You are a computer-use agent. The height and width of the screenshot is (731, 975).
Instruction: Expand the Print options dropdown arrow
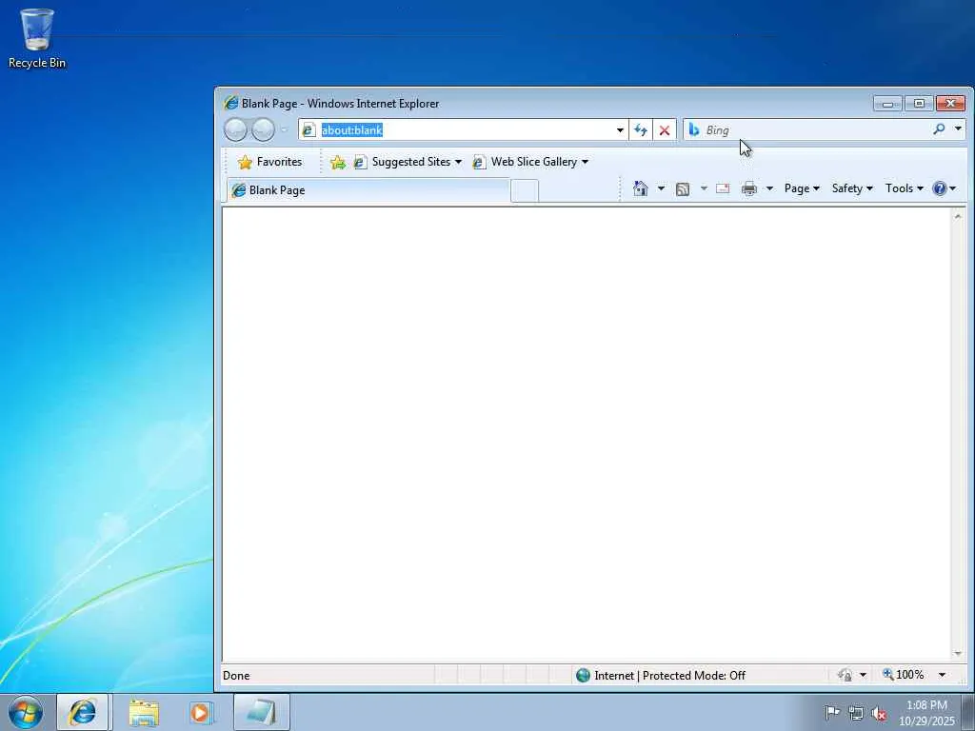coord(769,188)
